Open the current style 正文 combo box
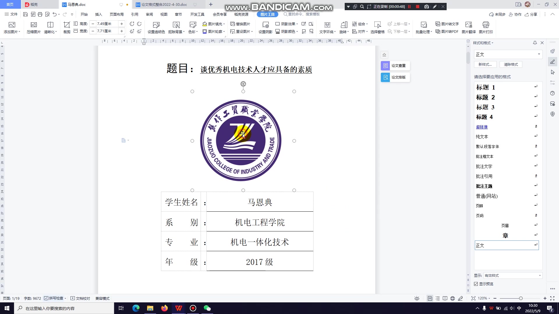Screen dimensions: 559x314 point(508,54)
